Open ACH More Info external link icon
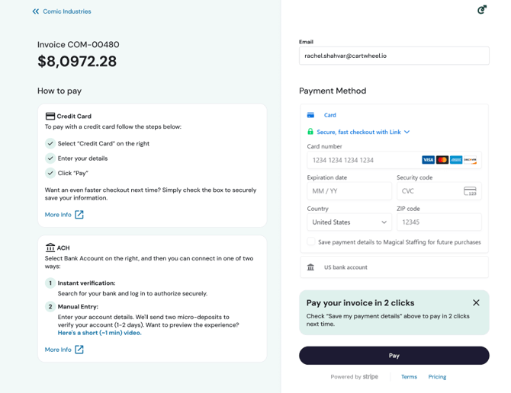 [79, 350]
